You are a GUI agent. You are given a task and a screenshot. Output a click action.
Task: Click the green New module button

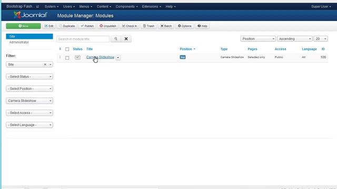[x=23, y=26]
